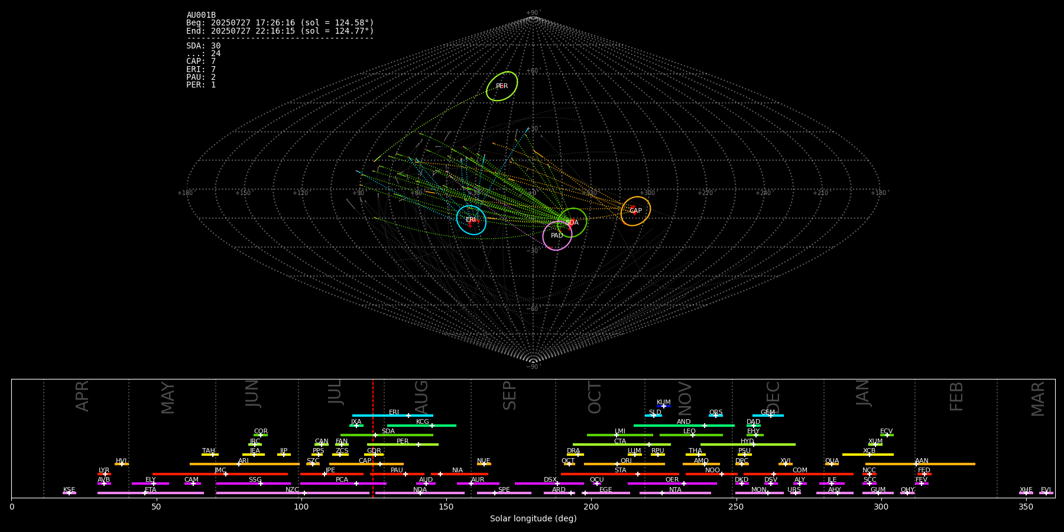Click the PAU radiant circle on the sky map
The image size is (1064, 532).
[x=557, y=236]
